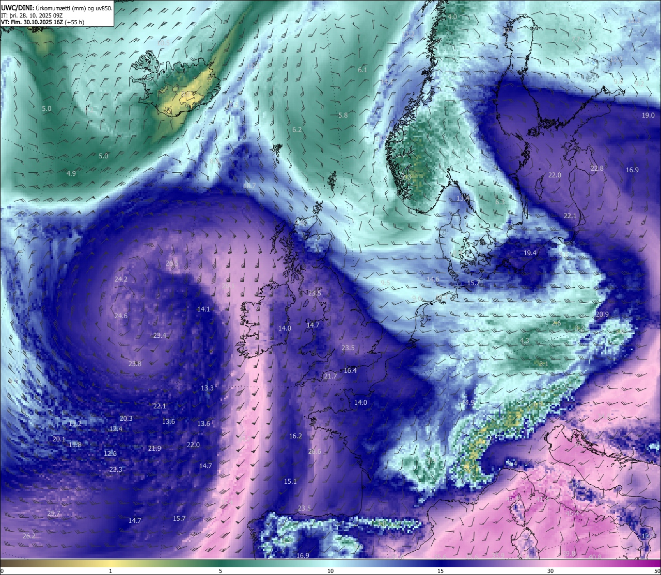
Task: Click the 21.9 value in the Atlantic
Action: [x=154, y=449]
